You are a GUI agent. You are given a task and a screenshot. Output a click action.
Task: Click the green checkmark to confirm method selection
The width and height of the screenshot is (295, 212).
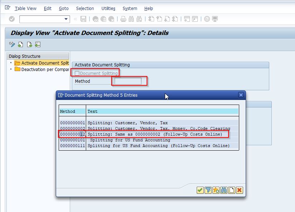click(200, 190)
